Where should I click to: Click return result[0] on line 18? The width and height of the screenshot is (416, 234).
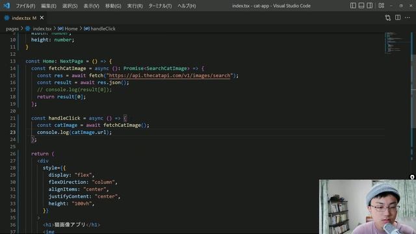click(x=61, y=97)
